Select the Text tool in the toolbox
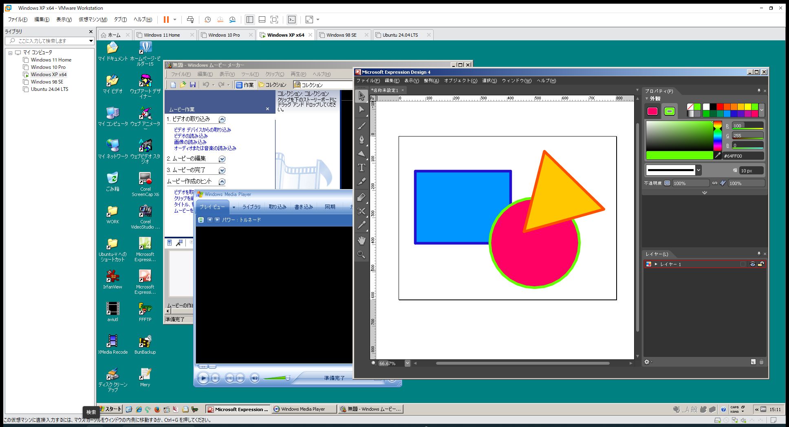The height and width of the screenshot is (427, 789). [x=361, y=167]
